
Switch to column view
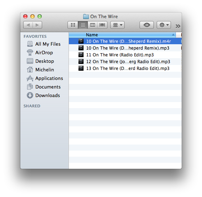click(x=92, y=25)
